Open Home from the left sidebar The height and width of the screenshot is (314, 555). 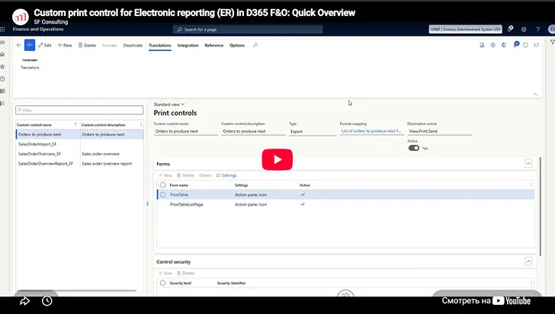coord(2,54)
